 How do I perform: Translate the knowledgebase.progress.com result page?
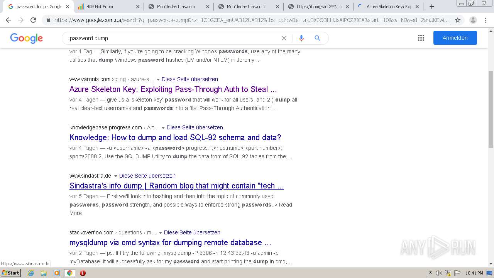195,127
